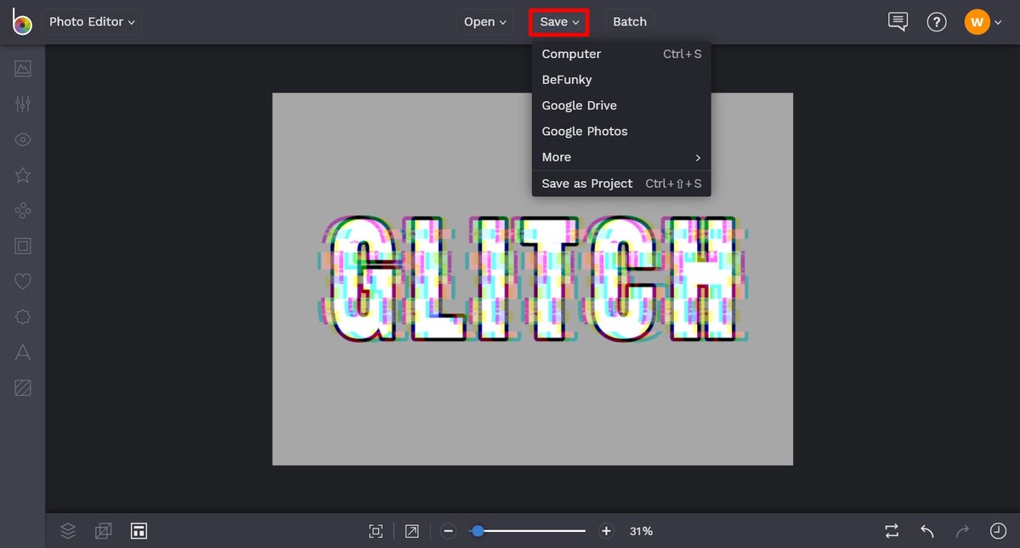The image size is (1020, 548).
Task: Select Google Drive from the Save menu
Action: click(579, 105)
